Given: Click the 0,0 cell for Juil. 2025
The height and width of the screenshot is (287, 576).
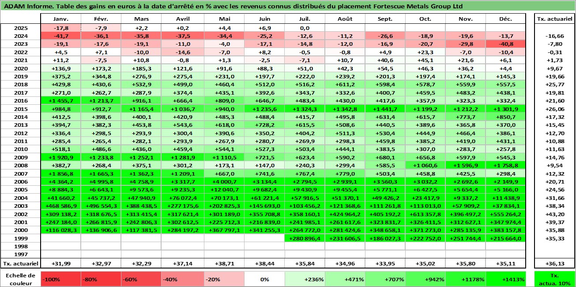Looking at the screenshot, I should (305, 28).
